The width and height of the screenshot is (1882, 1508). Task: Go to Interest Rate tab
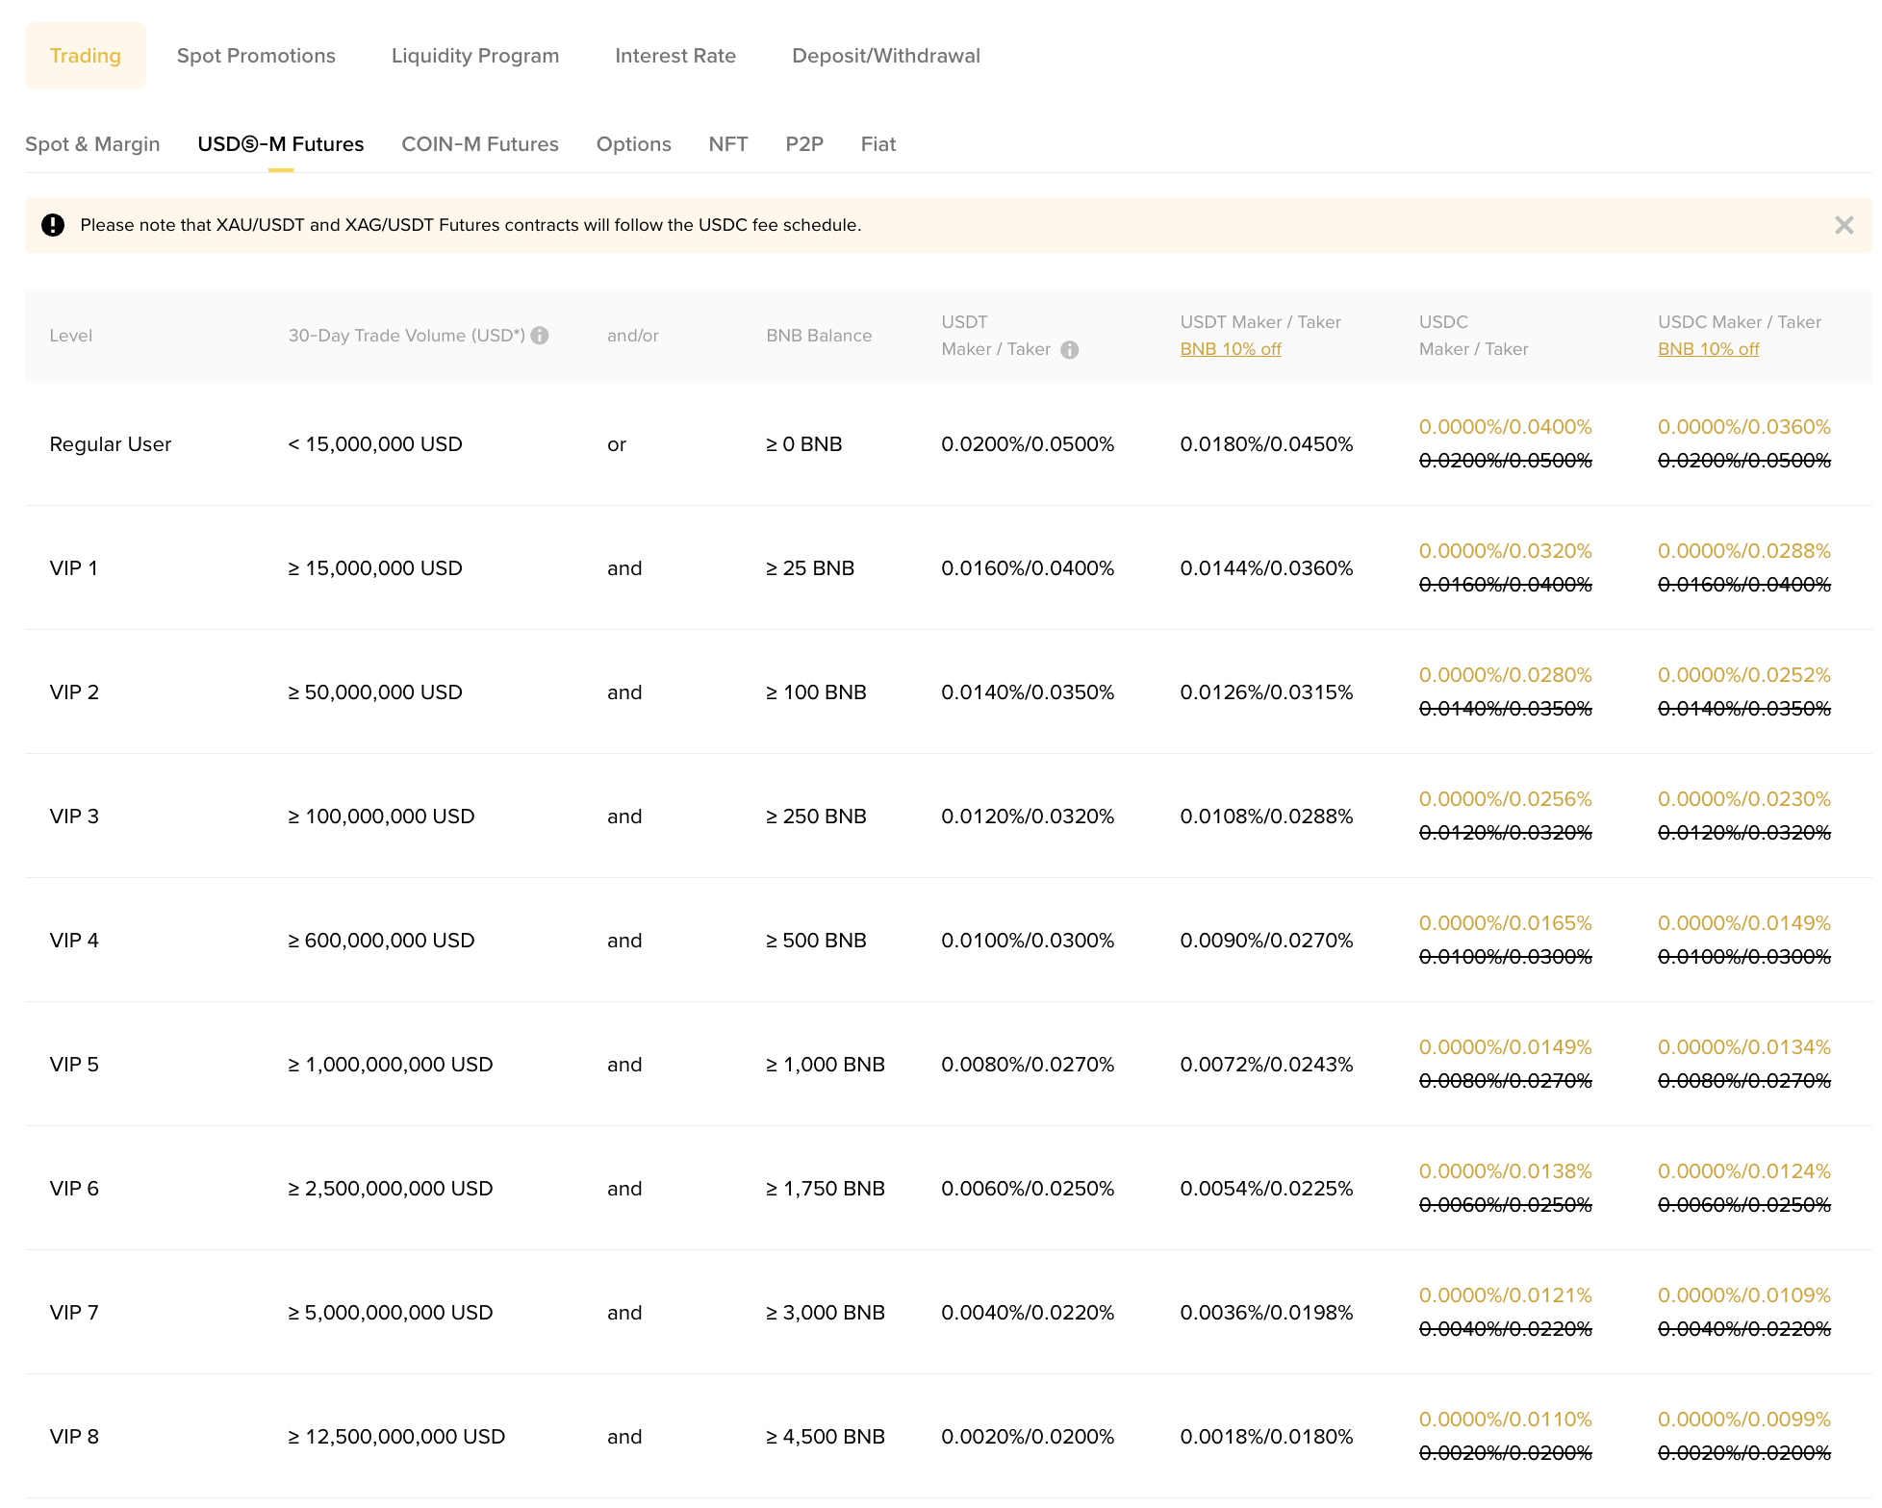[675, 56]
